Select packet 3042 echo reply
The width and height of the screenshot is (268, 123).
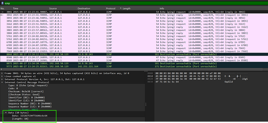134,15
